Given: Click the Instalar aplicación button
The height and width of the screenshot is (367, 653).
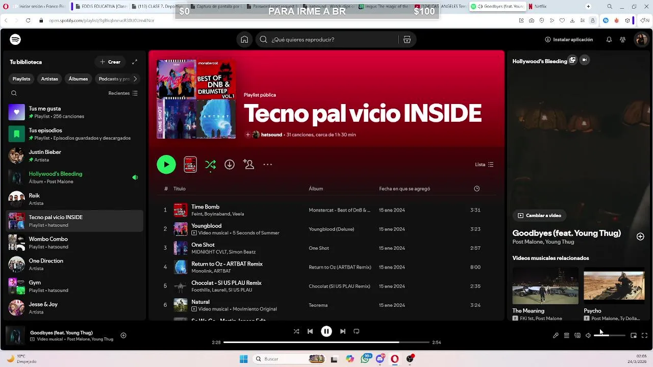Looking at the screenshot, I should pyautogui.click(x=569, y=40).
